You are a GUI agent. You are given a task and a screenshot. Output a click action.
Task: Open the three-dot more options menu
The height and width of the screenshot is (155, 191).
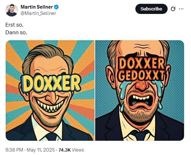[181, 9]
